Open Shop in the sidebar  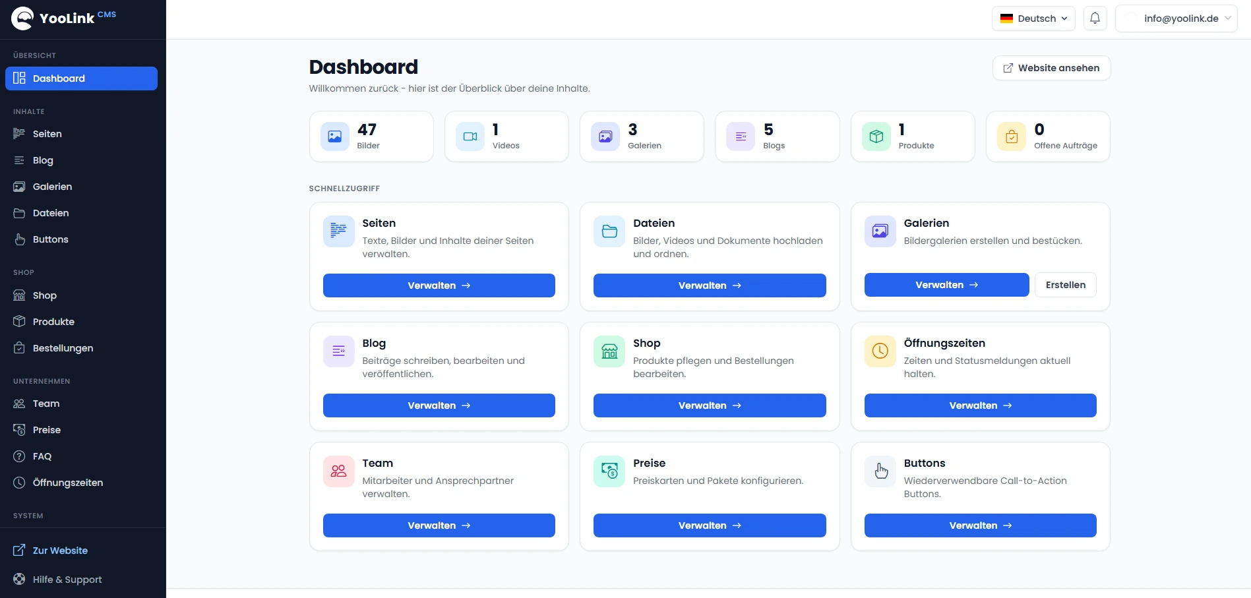[x=81, y=295]
